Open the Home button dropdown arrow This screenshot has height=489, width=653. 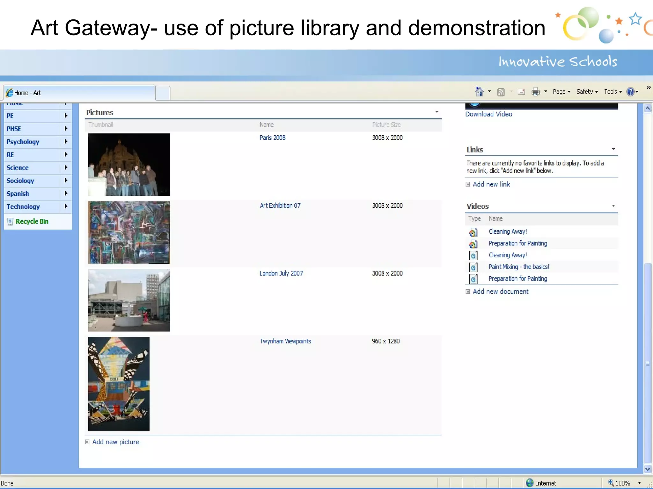coord(489,92)
